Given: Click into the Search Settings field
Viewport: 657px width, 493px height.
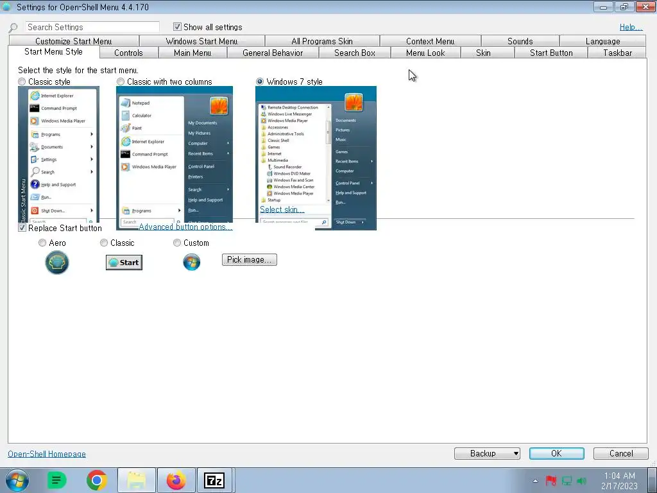Looking at the screenshot, I should (92, 27).
